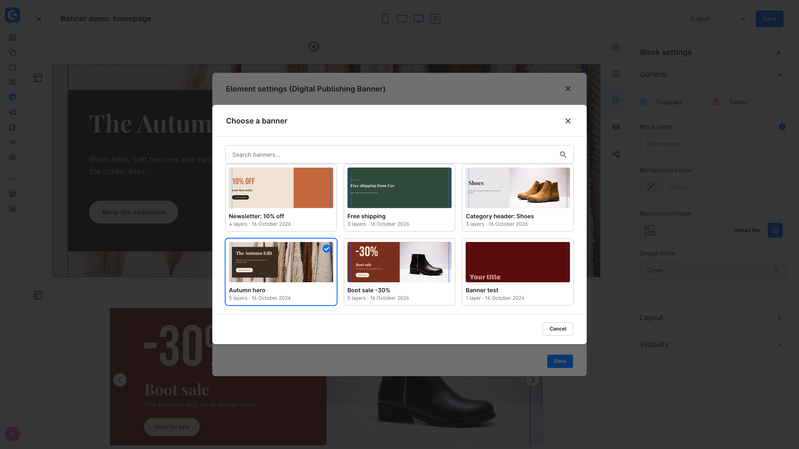Click the previous slide arrow on Boot sale slider

pos(120,380)
